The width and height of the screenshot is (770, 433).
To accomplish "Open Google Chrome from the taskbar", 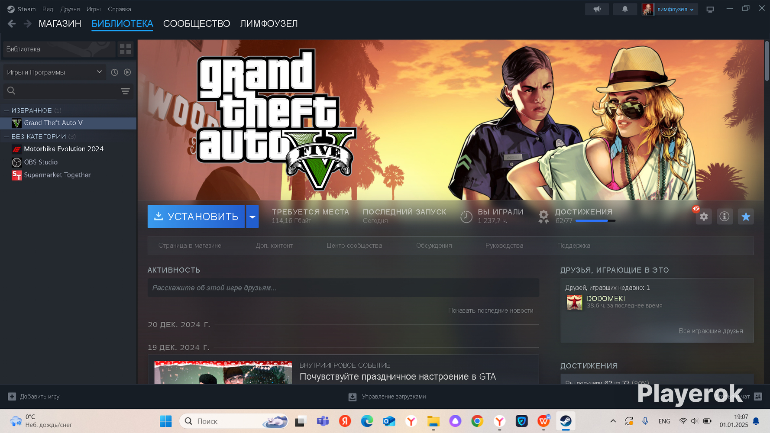I will (477, 421).
